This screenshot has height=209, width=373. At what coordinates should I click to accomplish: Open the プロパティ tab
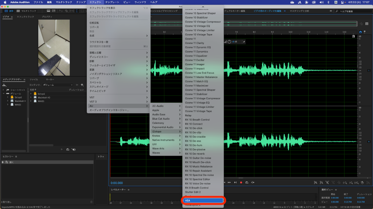point(47,17)
